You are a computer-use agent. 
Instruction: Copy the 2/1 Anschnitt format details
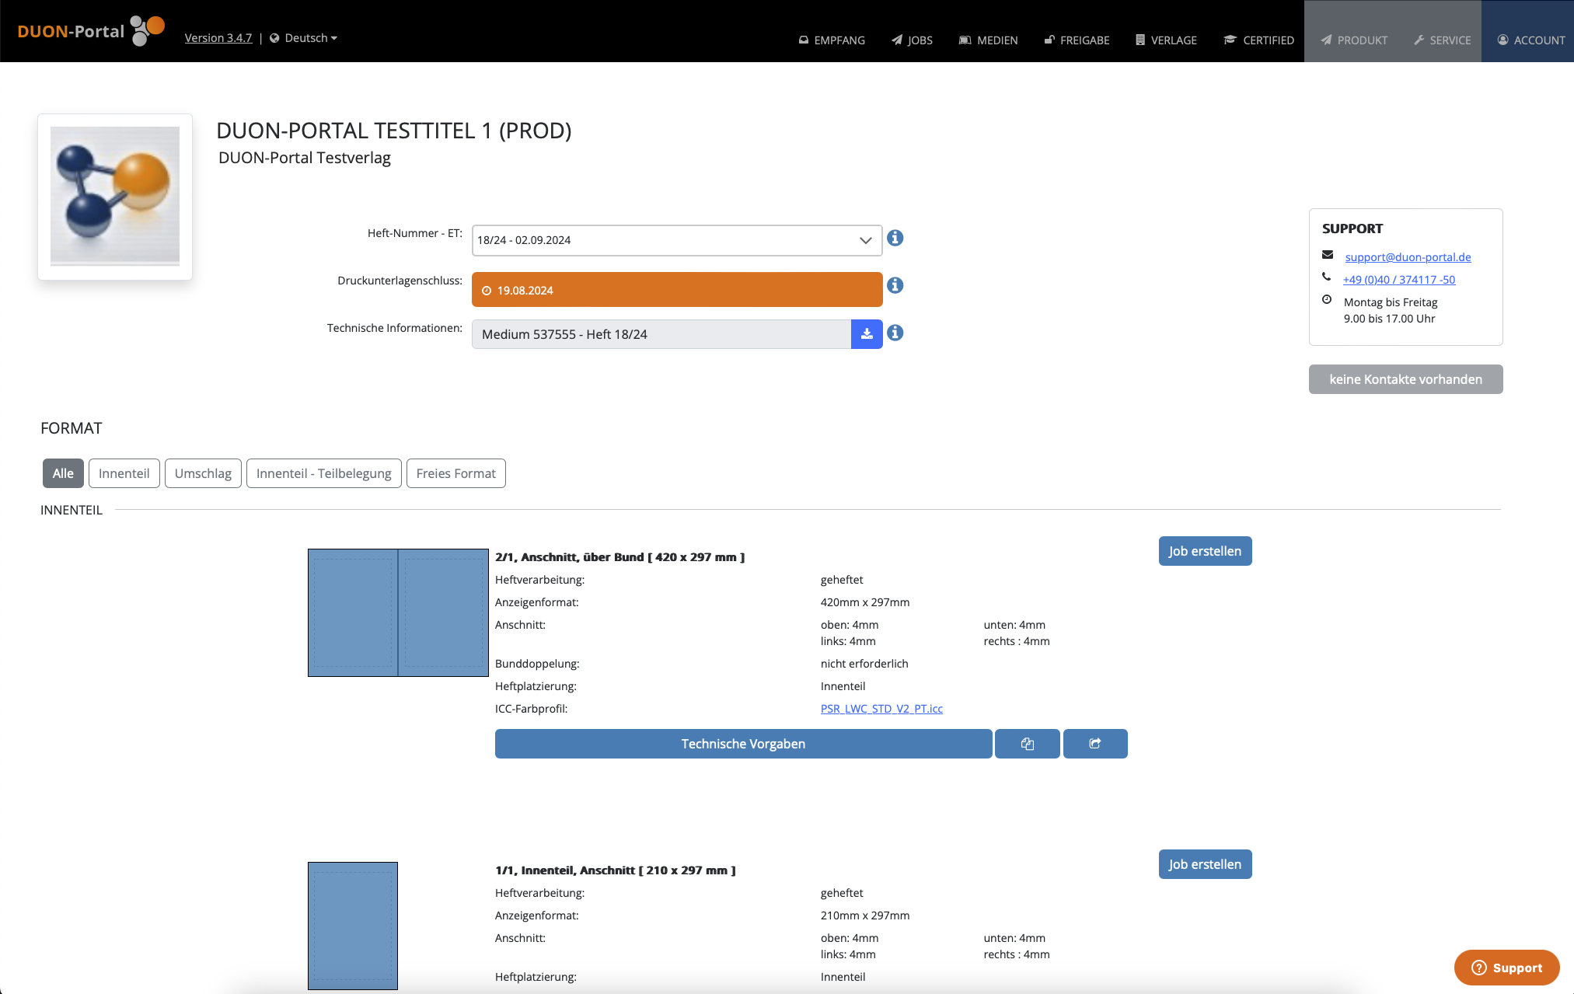(1028, 744)
